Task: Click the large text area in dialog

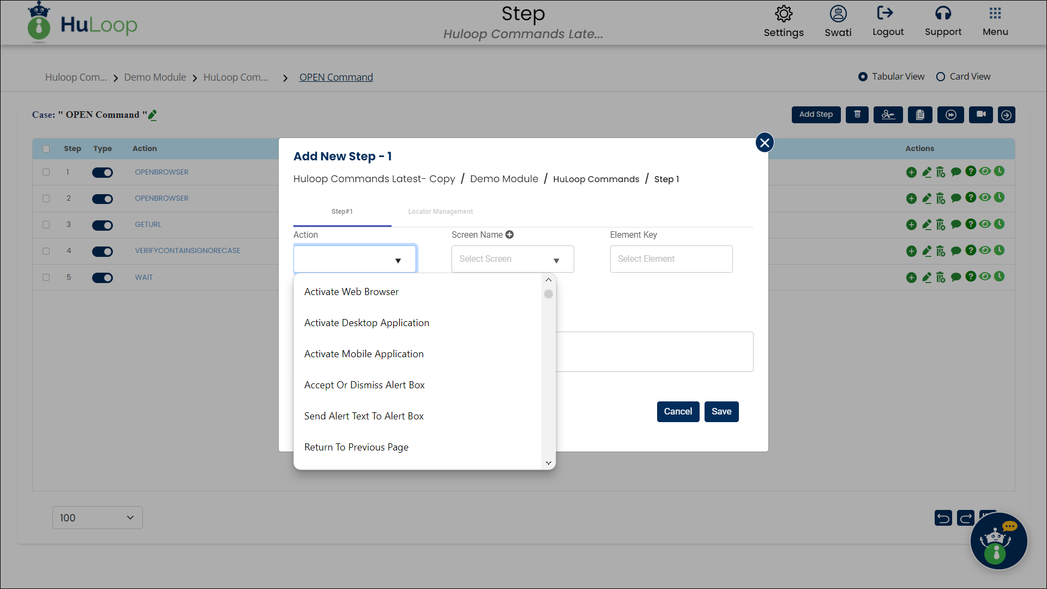Action: pyautogui.click(x=654, y=352)
